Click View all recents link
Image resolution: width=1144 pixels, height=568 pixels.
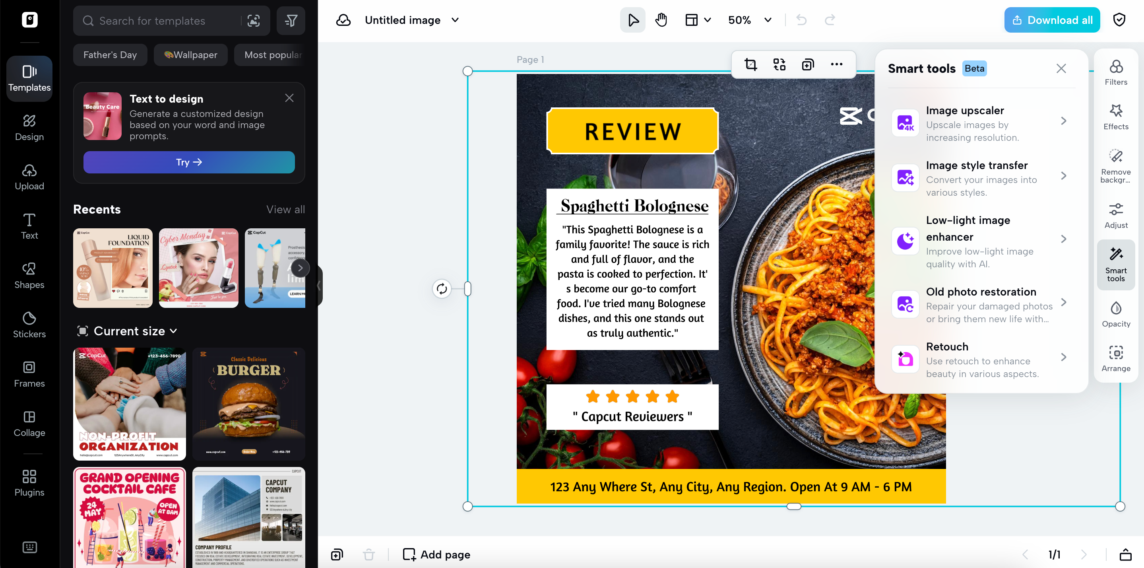tap(285, 209)
